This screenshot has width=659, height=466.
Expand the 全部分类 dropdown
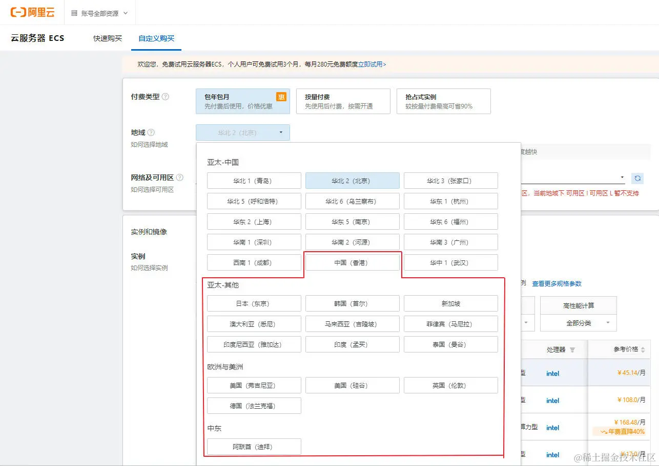578,323
